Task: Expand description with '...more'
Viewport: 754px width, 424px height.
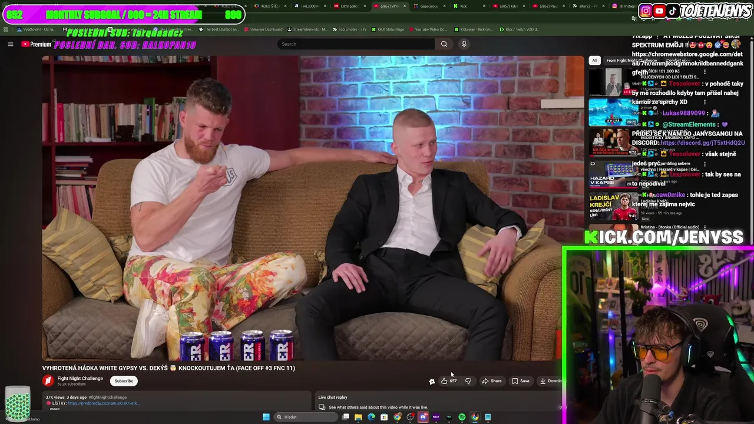Action: [x=55, y=409]
